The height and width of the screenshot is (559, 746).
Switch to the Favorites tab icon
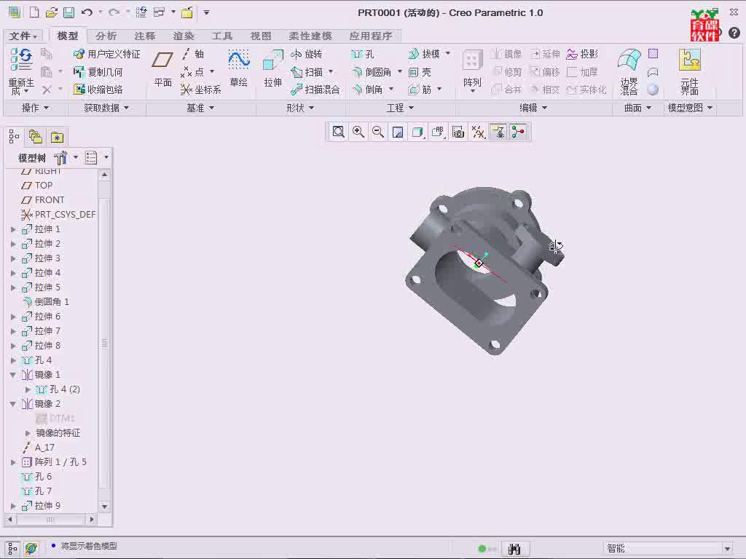[57, 137]
